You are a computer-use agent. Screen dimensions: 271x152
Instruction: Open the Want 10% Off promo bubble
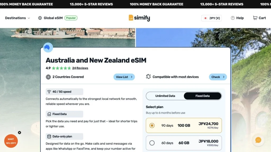[11, 141]
